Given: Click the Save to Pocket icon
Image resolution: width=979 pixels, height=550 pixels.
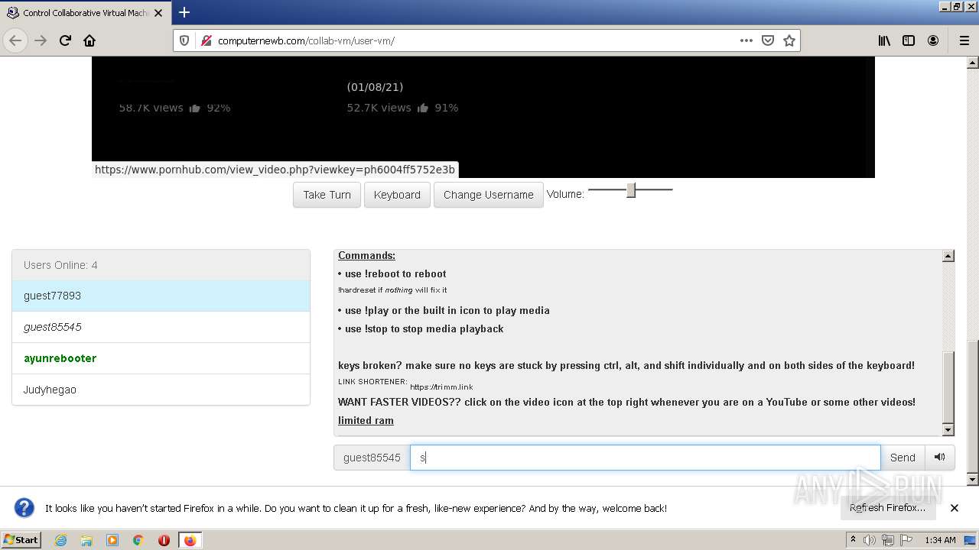Looking at the screenshot, I should [x=768, y=40].
